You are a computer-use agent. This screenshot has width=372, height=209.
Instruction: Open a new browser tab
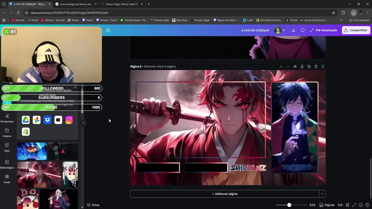149,4
